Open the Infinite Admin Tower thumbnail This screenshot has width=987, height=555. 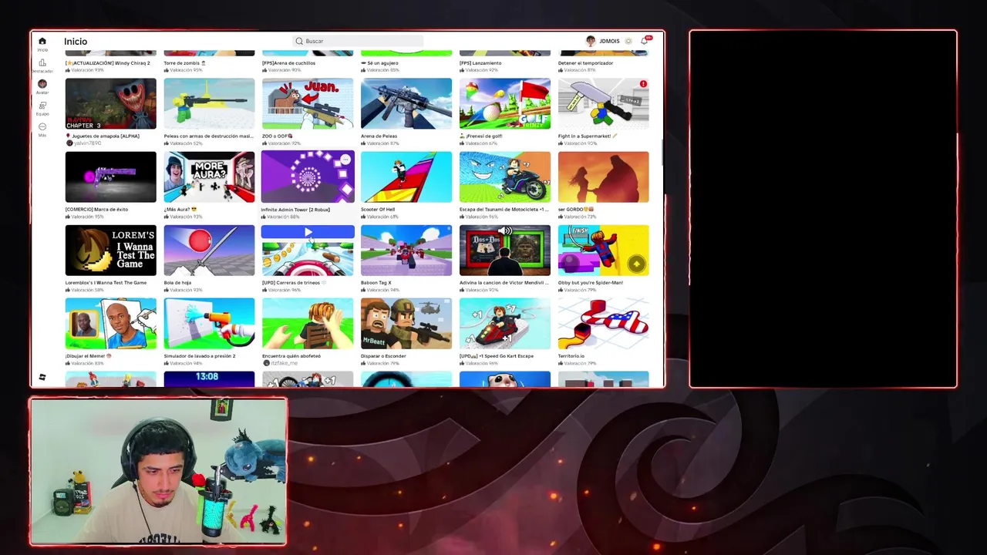[x=308, y=177]
